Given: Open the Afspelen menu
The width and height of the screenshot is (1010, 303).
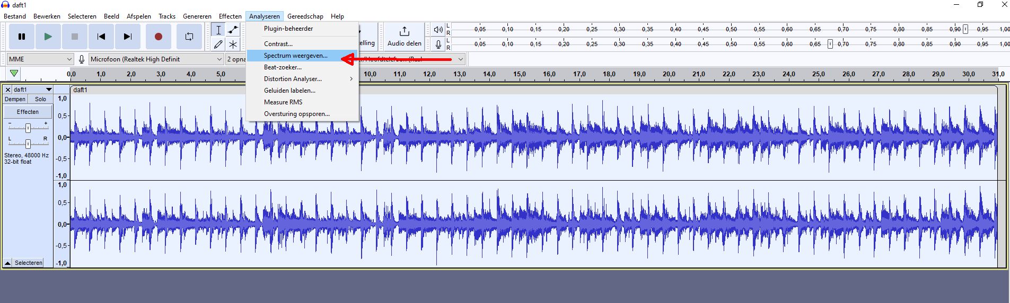Looking at the screenshot, I should pos(139,16).
